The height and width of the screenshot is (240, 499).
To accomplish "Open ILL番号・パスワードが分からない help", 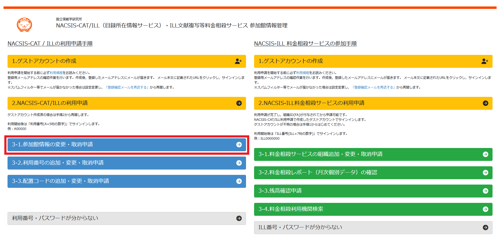I will pyautogui.click(x=373, y=228).
